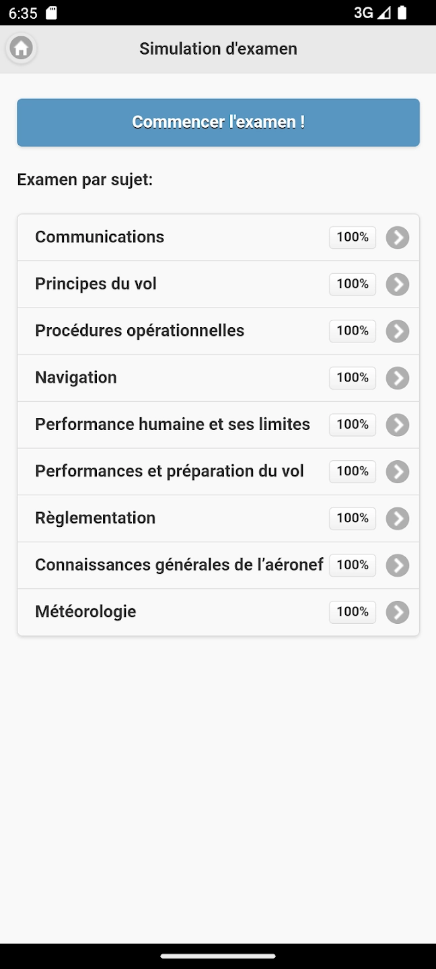
Task: Expand the Connaissances générales de l’aéronef row
Action: coord(398,565)
